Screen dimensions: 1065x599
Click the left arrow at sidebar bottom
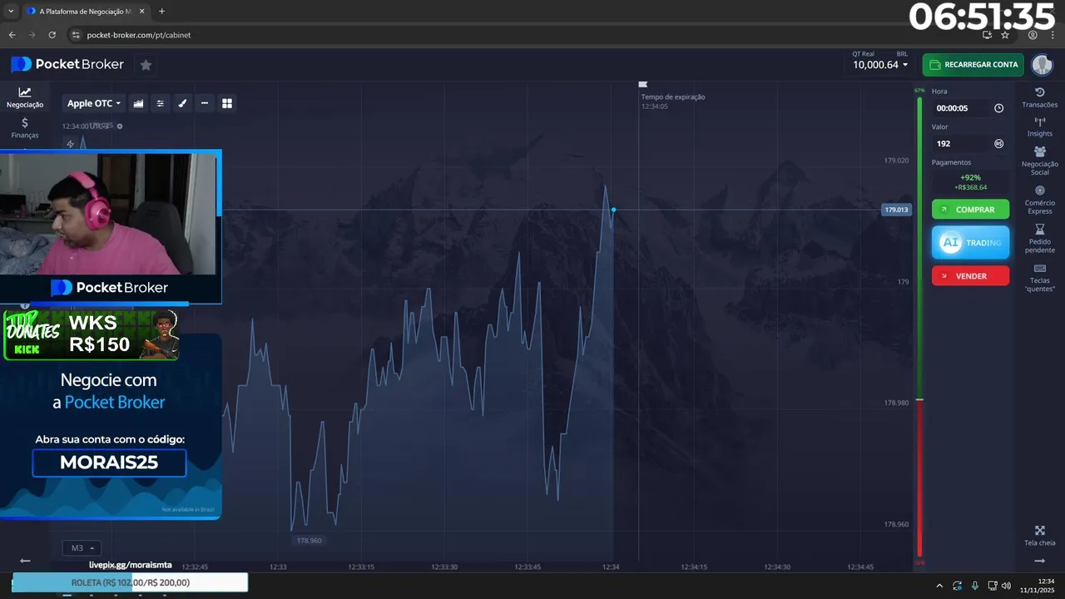tap(25, 561)
